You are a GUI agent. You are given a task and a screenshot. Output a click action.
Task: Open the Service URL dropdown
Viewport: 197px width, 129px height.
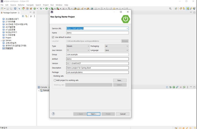(127, 29)
